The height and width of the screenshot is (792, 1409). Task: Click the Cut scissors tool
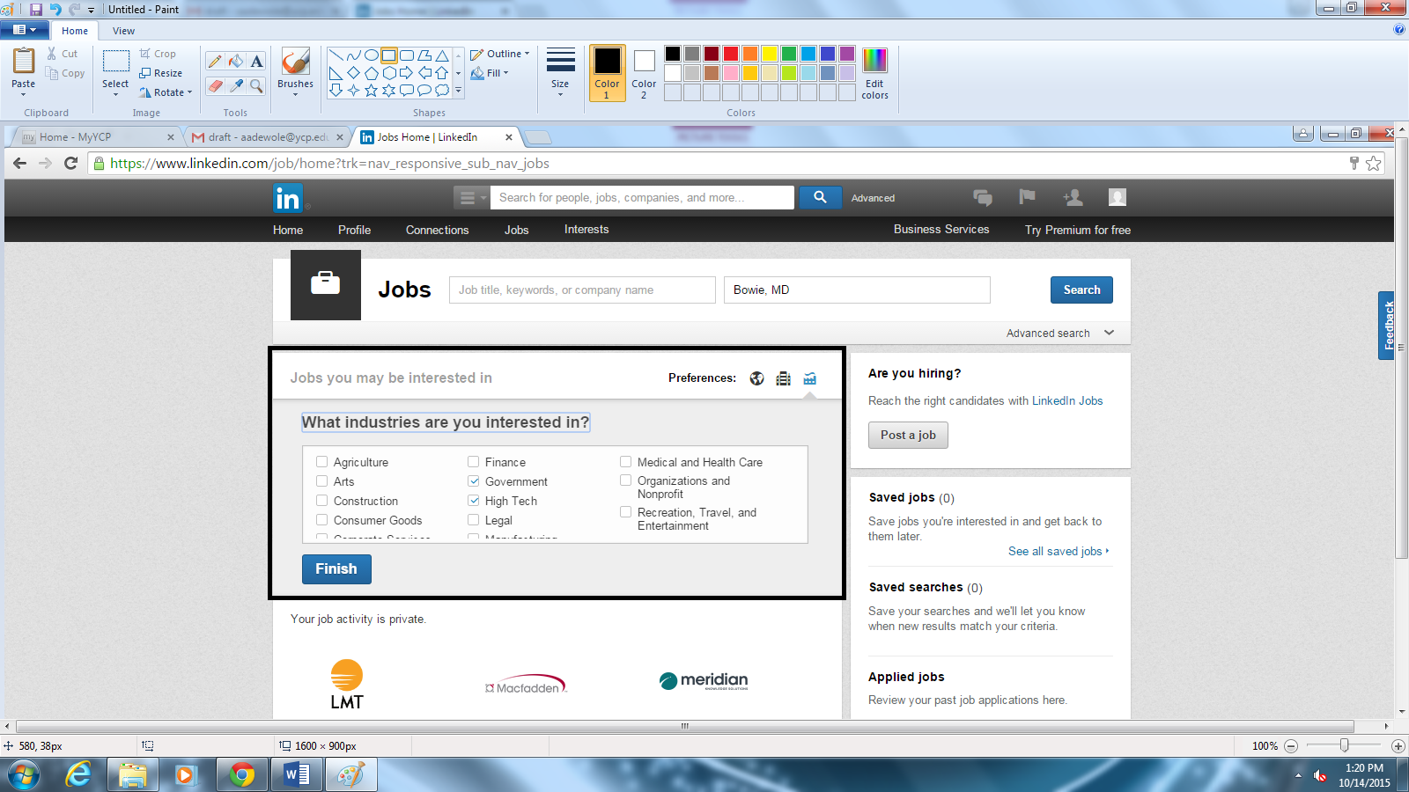point(63,54)
